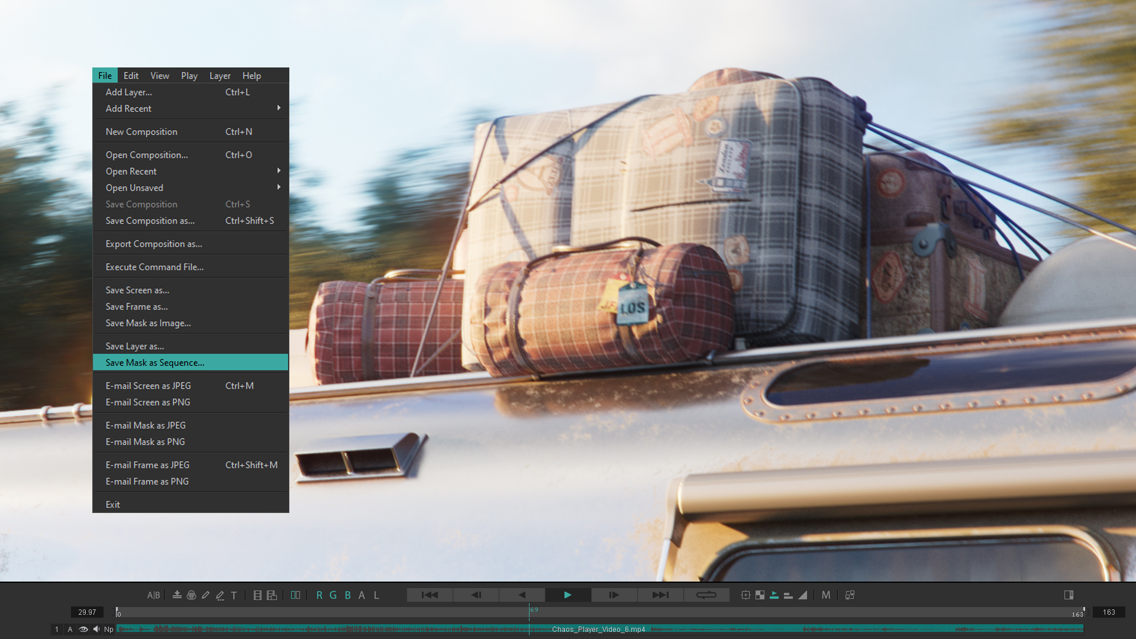
Task: Toggle audio mute for layer
Action: point(93,629)
